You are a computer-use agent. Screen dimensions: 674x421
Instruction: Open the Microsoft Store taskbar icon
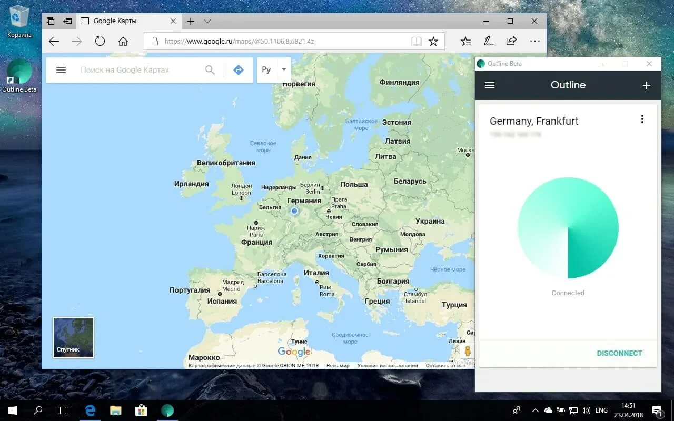tap(141, 410)
